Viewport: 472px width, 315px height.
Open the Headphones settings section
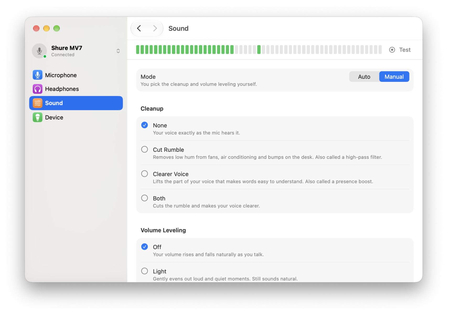[x=76, y=89]
